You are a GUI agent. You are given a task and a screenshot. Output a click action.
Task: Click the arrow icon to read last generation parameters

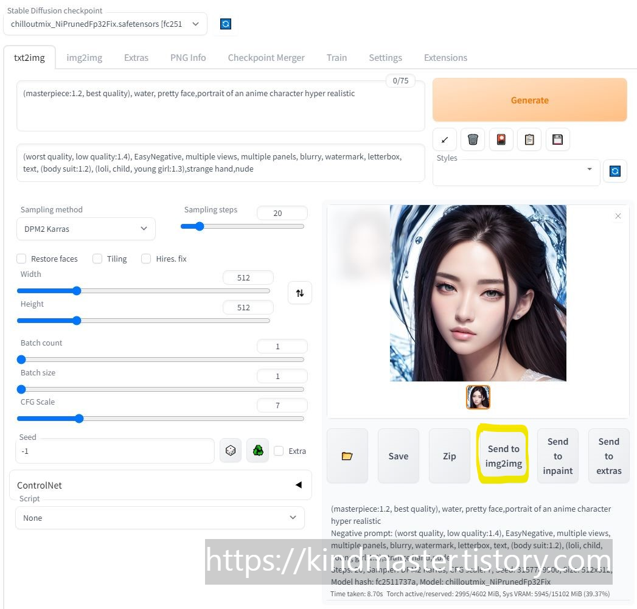click(x=444, y=140)
